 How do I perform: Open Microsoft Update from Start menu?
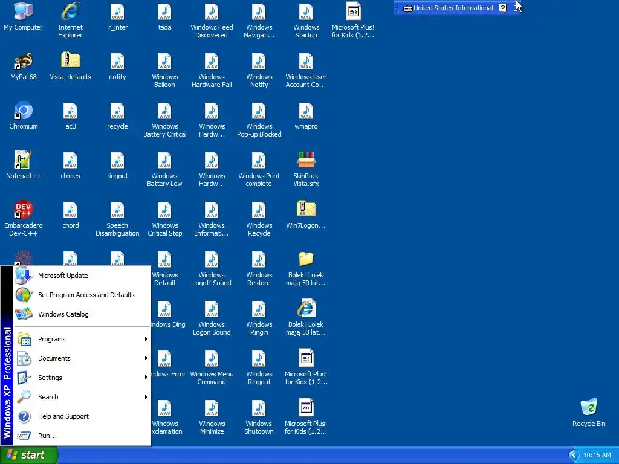(82, 275)
